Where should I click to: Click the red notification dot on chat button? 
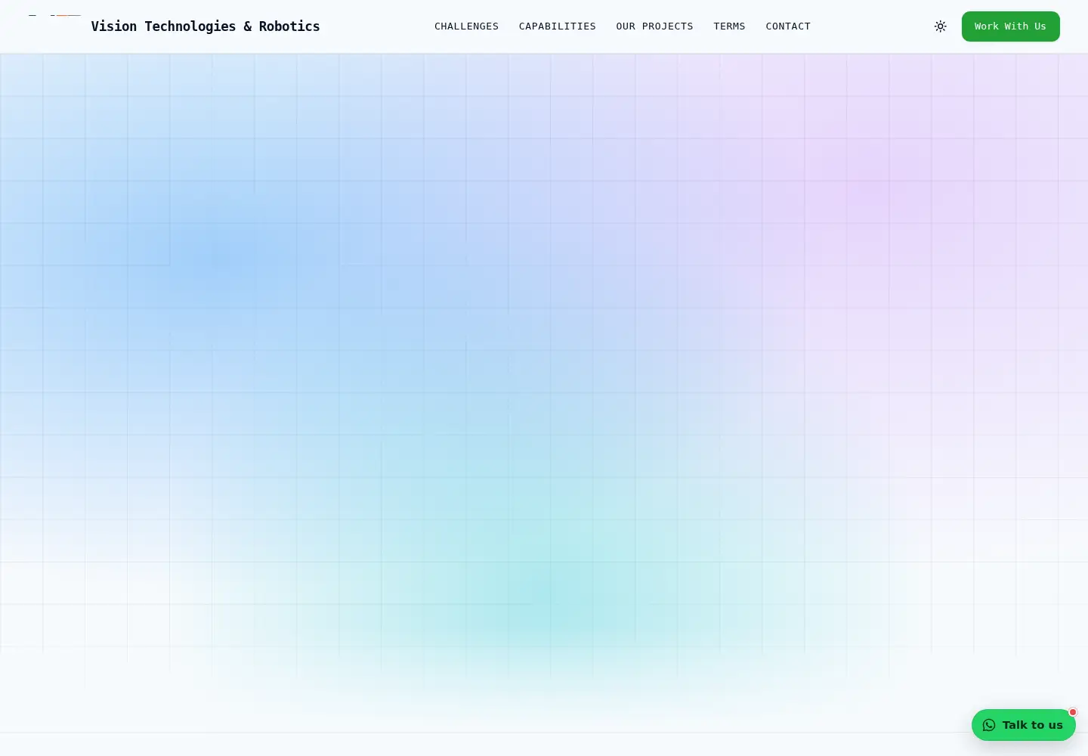[x=1072, y=712]
